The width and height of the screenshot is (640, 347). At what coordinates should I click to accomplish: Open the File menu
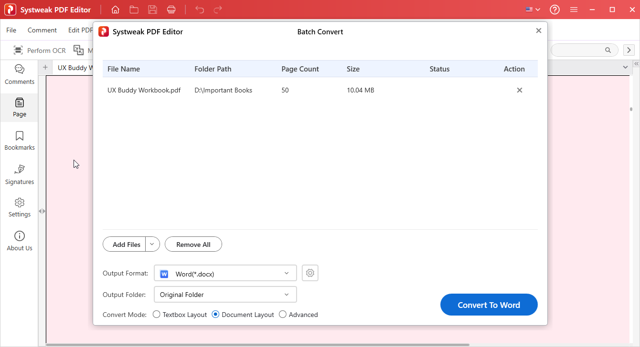11,30
